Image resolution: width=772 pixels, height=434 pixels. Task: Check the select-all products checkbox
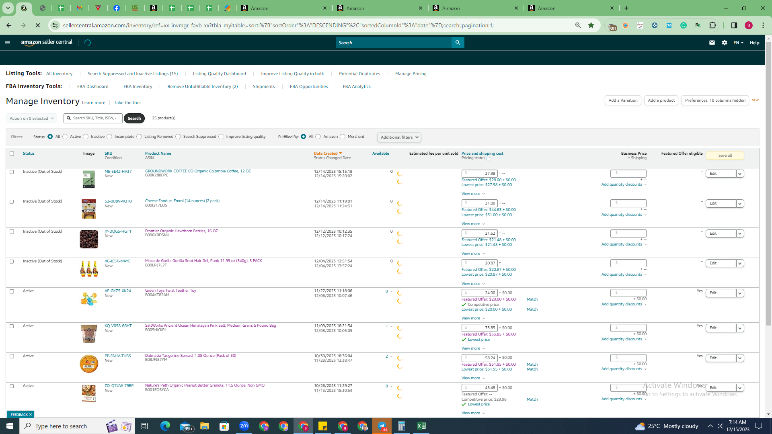click(12, 154)
